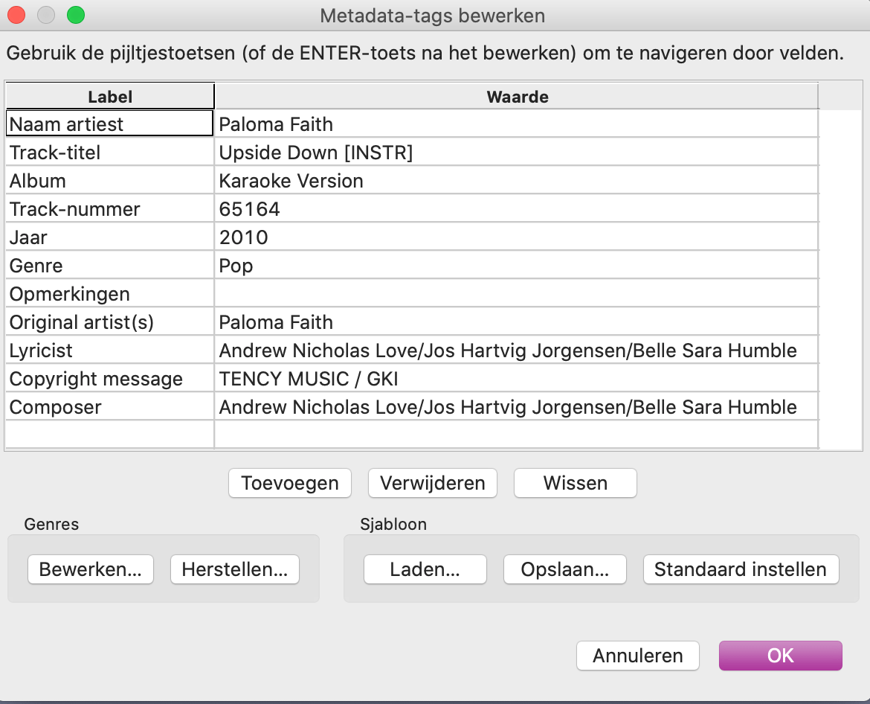
Task: Click the empty value cell below Composer
Action: (x=517, y=434)
